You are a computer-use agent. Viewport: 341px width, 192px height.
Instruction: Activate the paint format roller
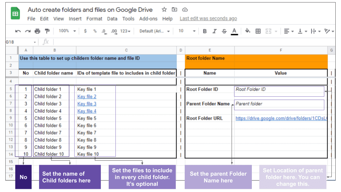tap(47, 31)
